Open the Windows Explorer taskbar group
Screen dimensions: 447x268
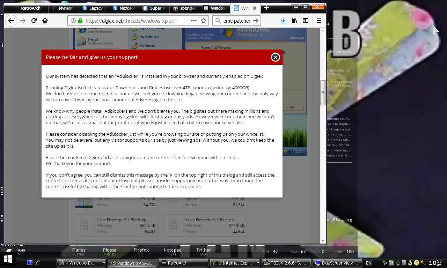click(x=81, y=263)
